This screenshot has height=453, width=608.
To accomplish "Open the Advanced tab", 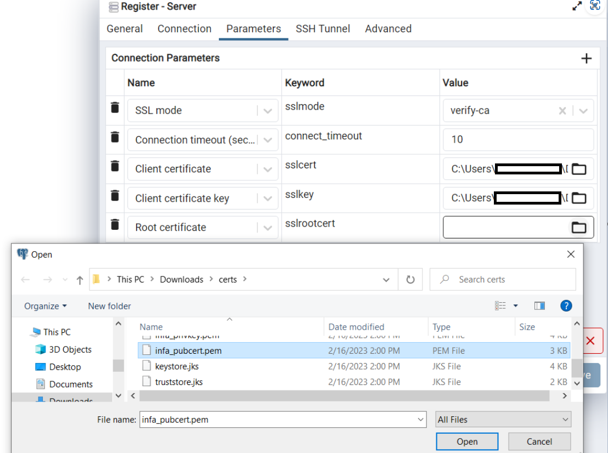I will point(388,29).
